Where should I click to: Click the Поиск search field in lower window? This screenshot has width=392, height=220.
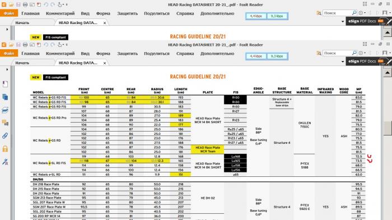(x=337, y=53)
